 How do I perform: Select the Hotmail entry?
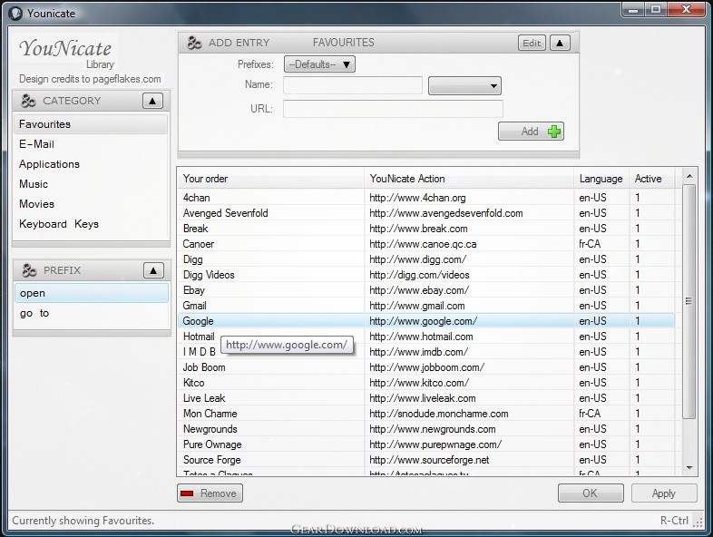tap(426, 337)
